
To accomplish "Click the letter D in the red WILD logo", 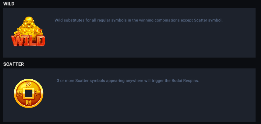I will click(x=40, y=41).
